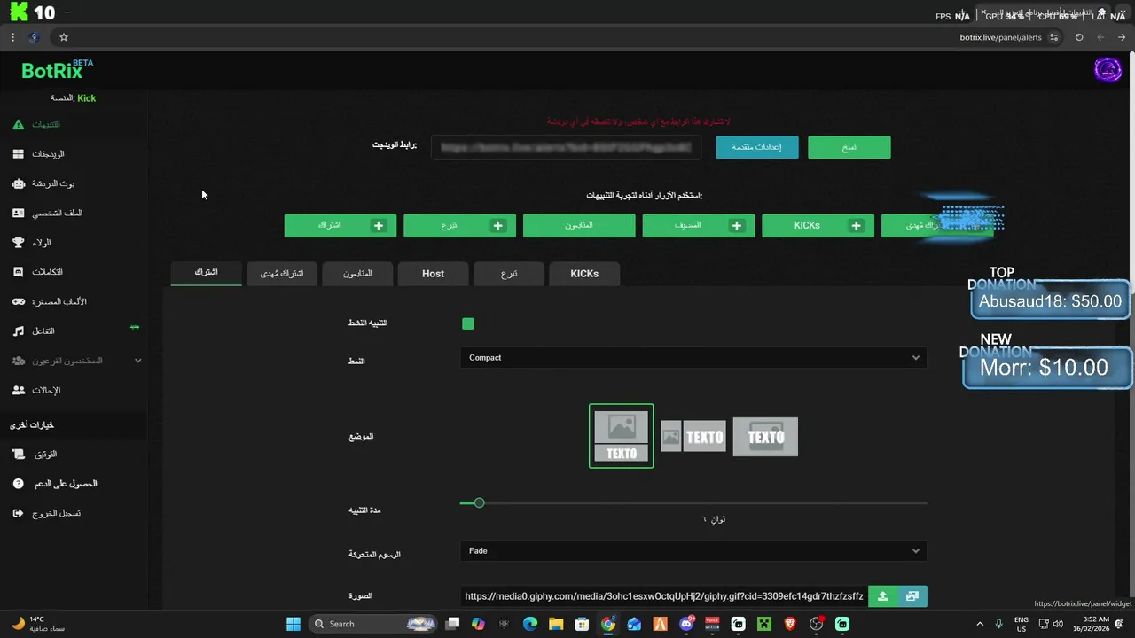The image size is (1135, 638).
Task: Open the music note sidebar icon
Action: tap(19, 331)
